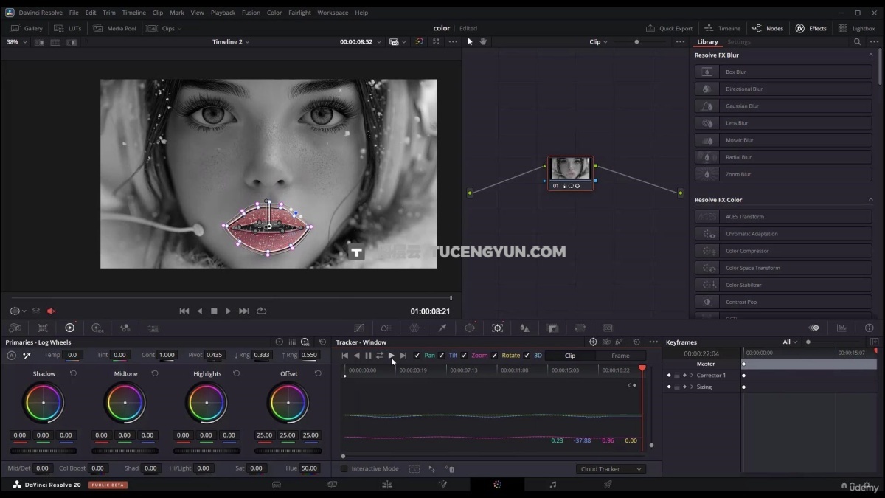Viewport: 885px width, 498px height.
Task: Toggle the Zoom tracking checkbox
Action: (x=465, y=356)
